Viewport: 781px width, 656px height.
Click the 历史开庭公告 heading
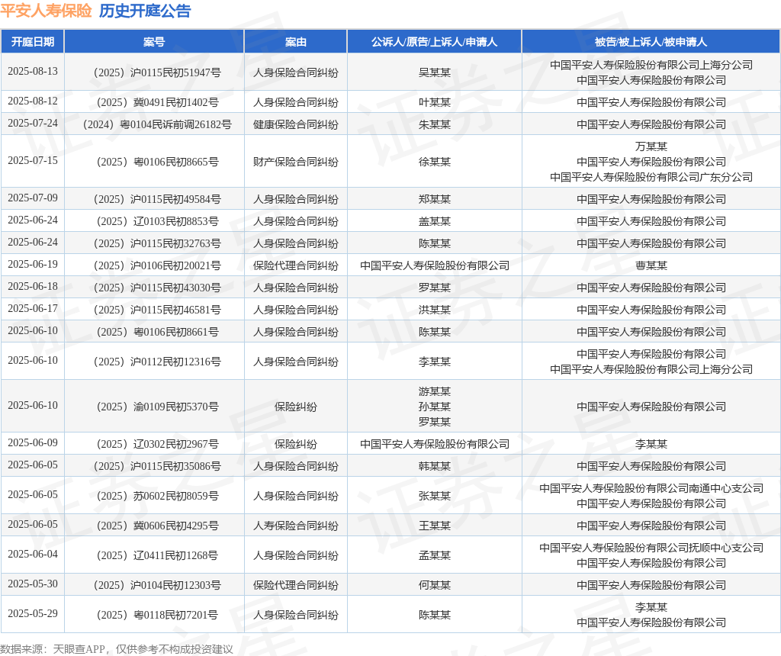click(x=145, y=11)
